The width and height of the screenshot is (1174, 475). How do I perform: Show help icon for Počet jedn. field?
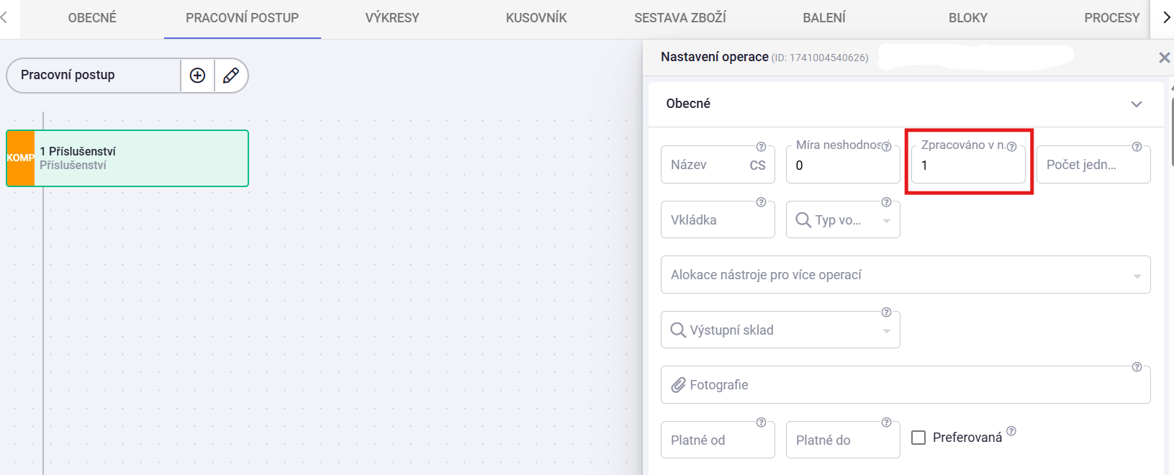point(1137,147)
